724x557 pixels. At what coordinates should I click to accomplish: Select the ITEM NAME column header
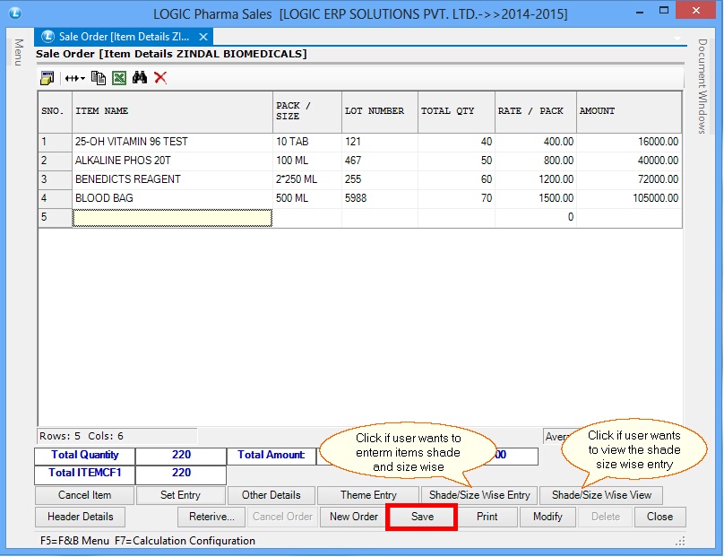(172, 111)
